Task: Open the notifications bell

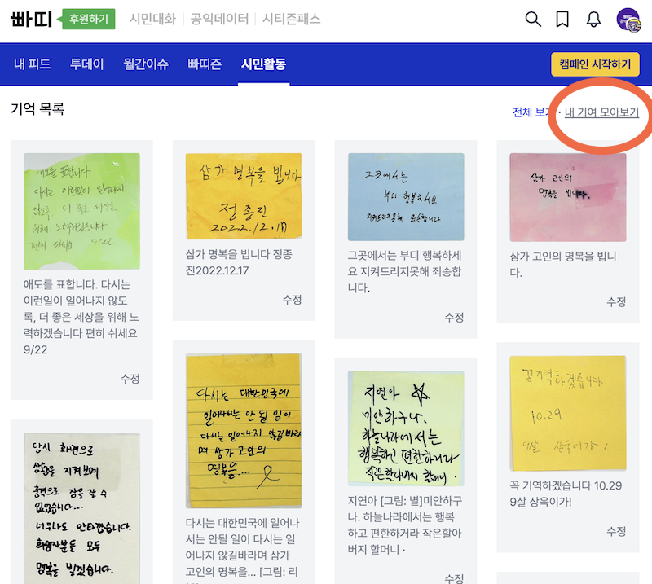Action: (x=593, y=20)
